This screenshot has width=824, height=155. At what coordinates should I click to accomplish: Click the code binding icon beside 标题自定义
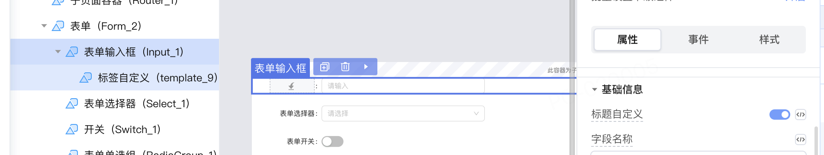801,115
